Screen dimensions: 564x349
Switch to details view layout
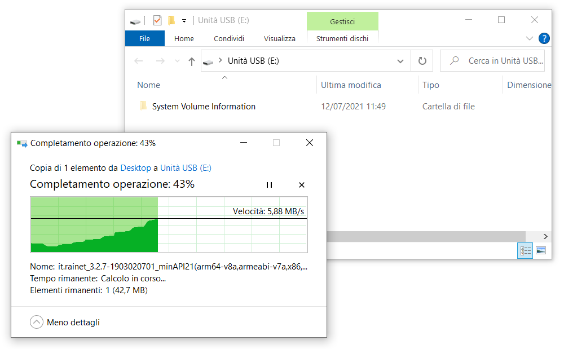point(525,250)
